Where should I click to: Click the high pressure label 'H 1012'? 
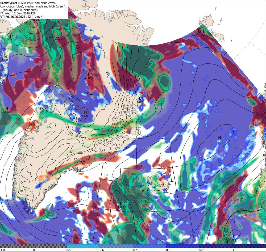pyautogui.click(x=219, y=139)
